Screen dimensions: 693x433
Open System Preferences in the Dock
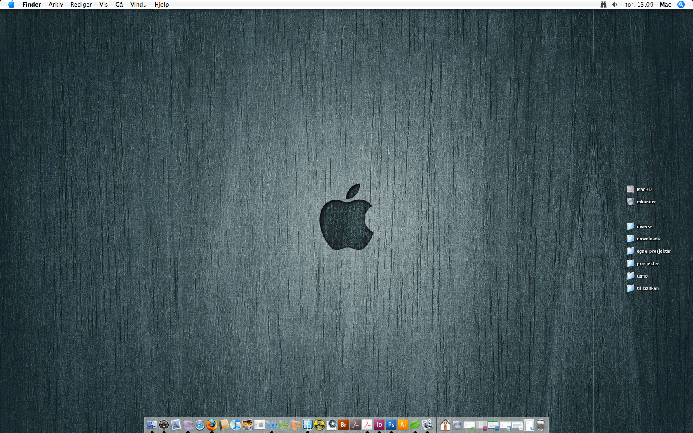coord(259,425)
